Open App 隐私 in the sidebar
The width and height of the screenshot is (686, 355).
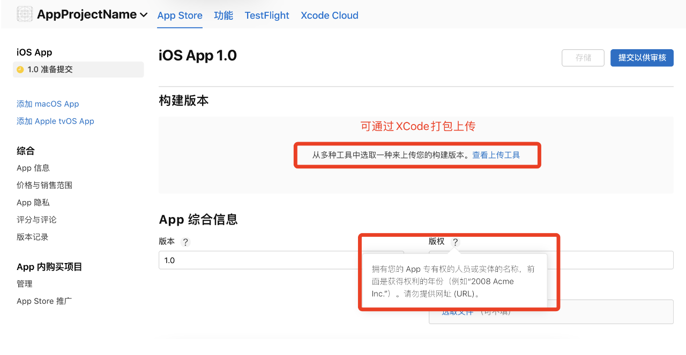pyautogui.click(x=33, y=202)
